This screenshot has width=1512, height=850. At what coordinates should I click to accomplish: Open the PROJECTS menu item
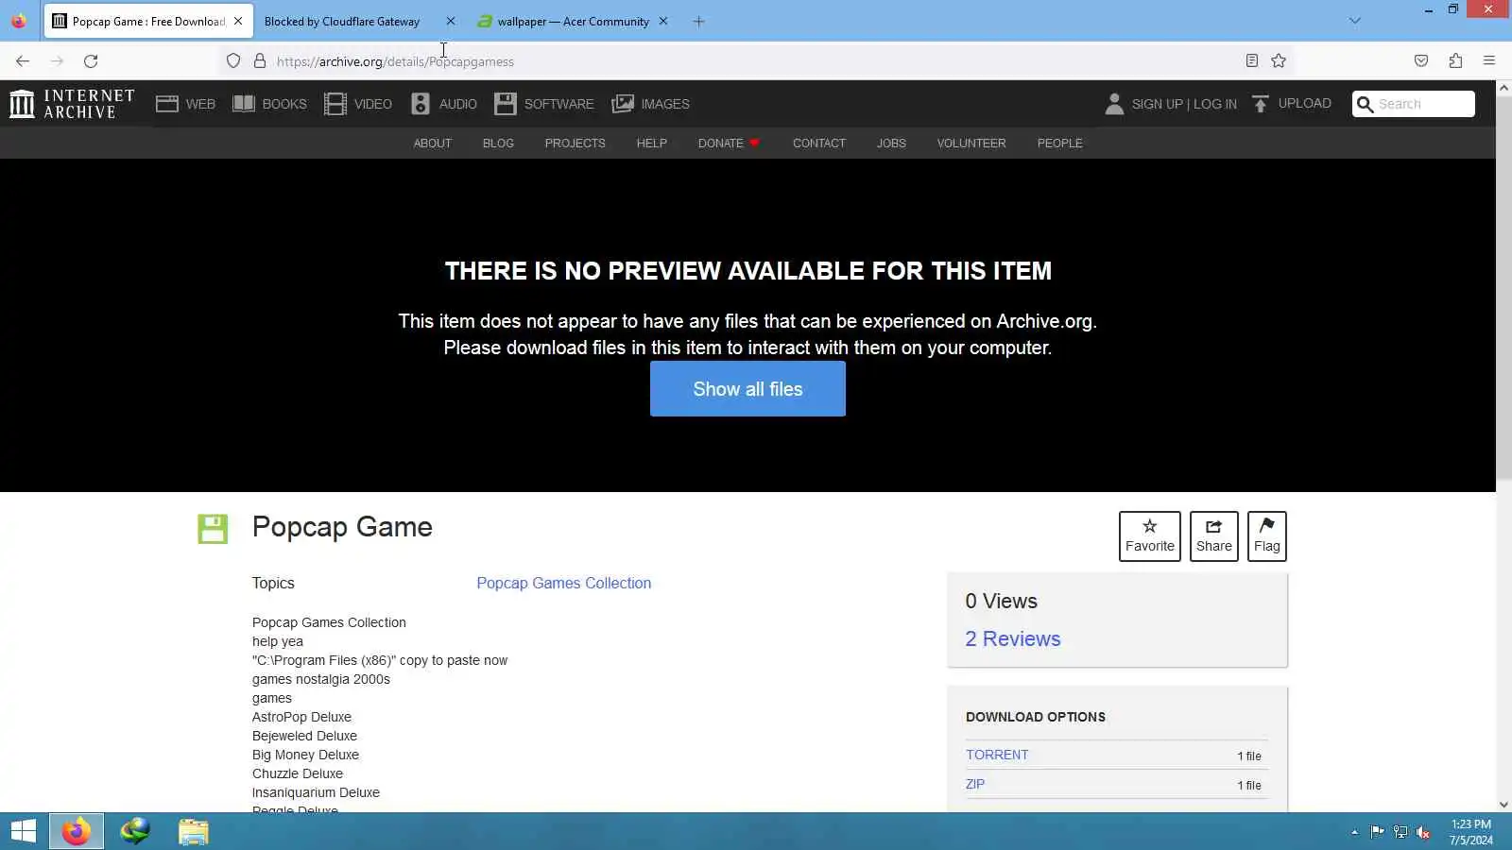(575, 144)
